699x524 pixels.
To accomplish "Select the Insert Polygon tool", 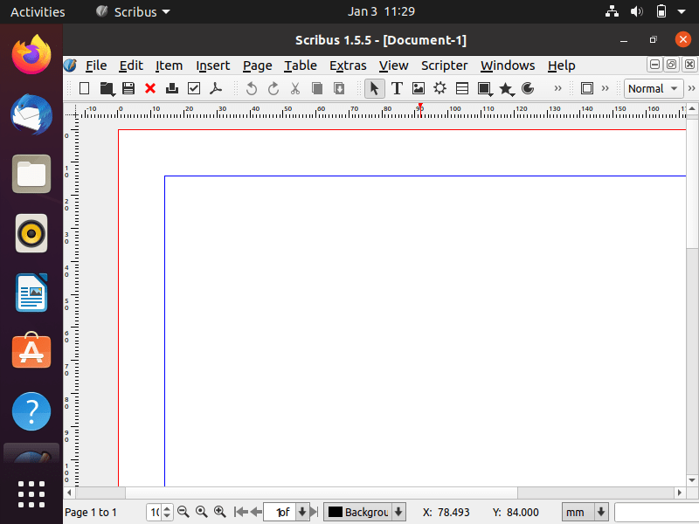I will pyautogui.click(x=506, y=88).
